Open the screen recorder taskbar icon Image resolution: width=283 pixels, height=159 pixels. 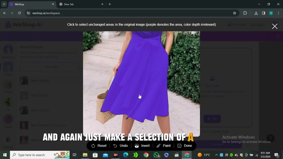[x=116, y=155]
